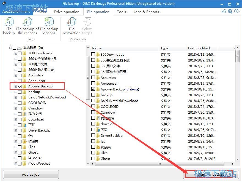Check the backup folder checkbox in file list
This screenshot has height=182, width=242.
click(x=93, y=95)
